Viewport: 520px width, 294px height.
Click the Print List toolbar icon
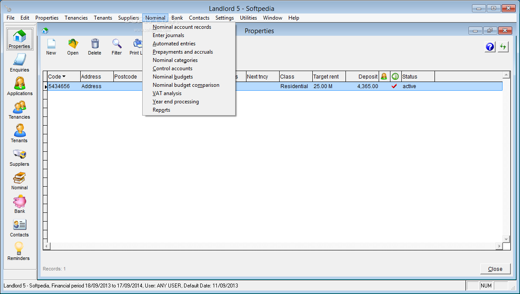(x=136, y=47)
